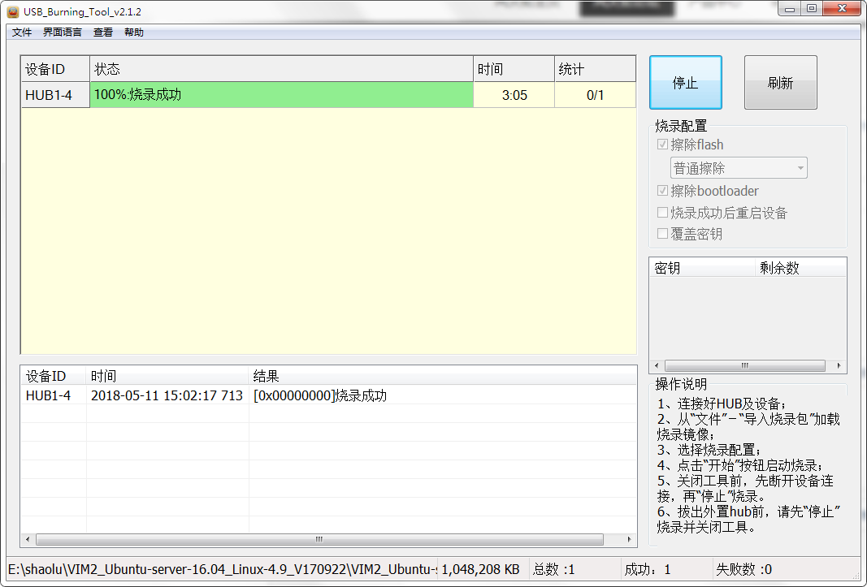Open the 查看 (View) menu
The width and height of the screenshot is (867, 587).
[102, 32]
